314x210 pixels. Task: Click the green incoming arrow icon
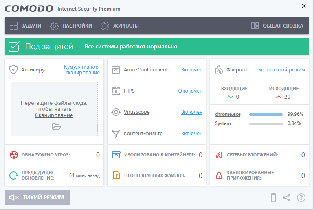tap(231, 97)
